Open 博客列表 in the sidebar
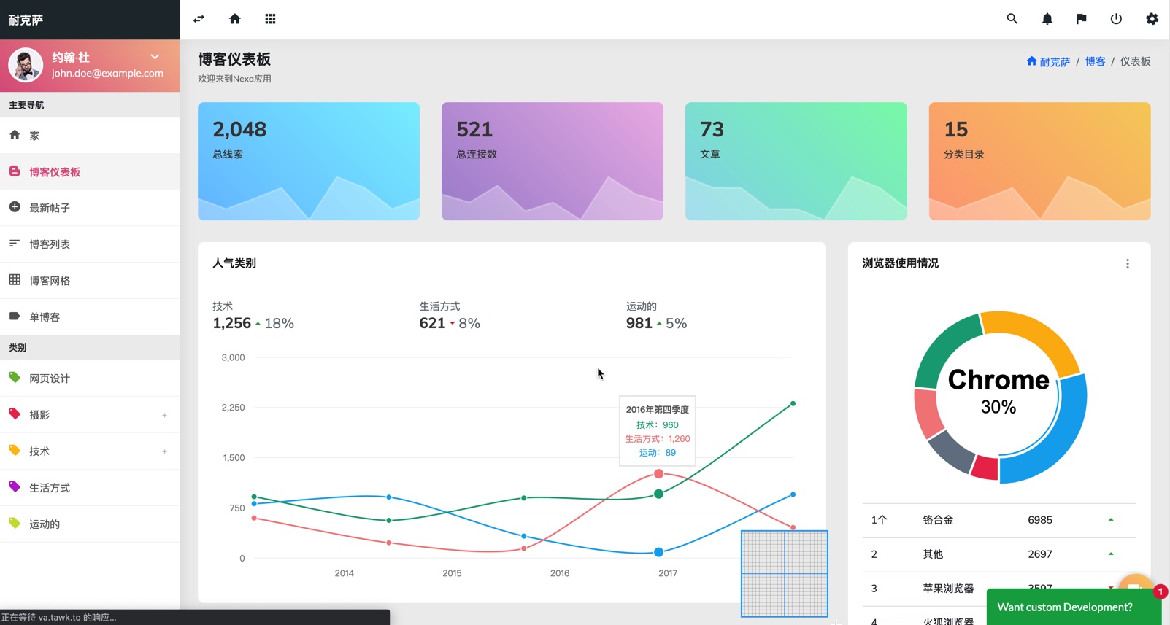Screen dimensions: 1170x625 tap(90, 244)
